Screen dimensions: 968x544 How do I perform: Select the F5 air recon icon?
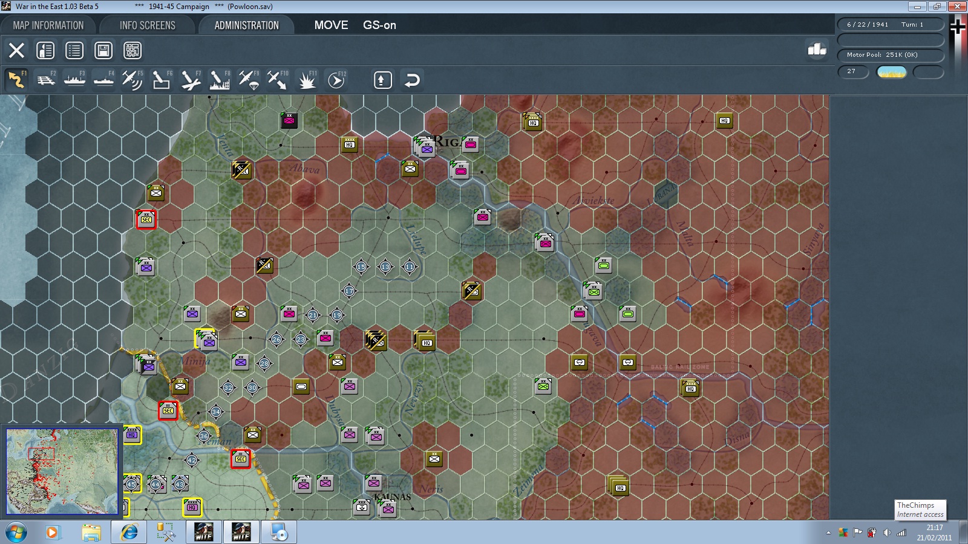132,80
